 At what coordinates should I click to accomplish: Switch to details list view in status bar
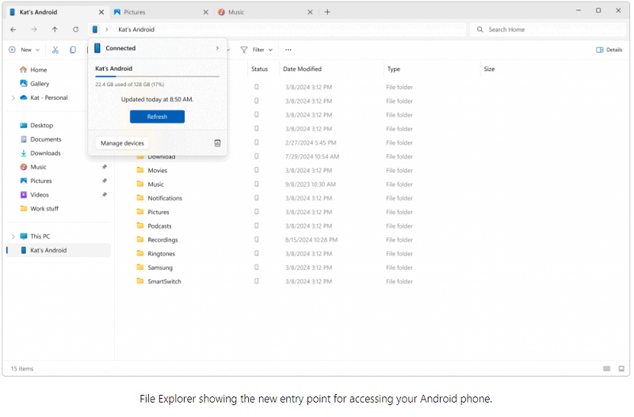coord(606,369)
